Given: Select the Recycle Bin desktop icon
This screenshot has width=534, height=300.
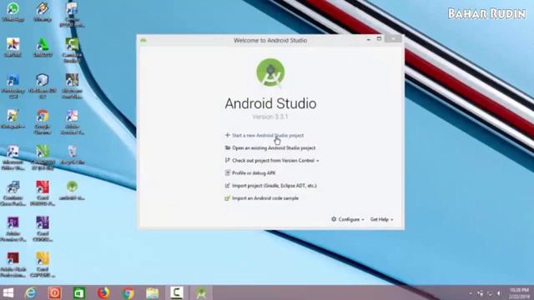Looking at the screenshot, I should pos(73,155).
